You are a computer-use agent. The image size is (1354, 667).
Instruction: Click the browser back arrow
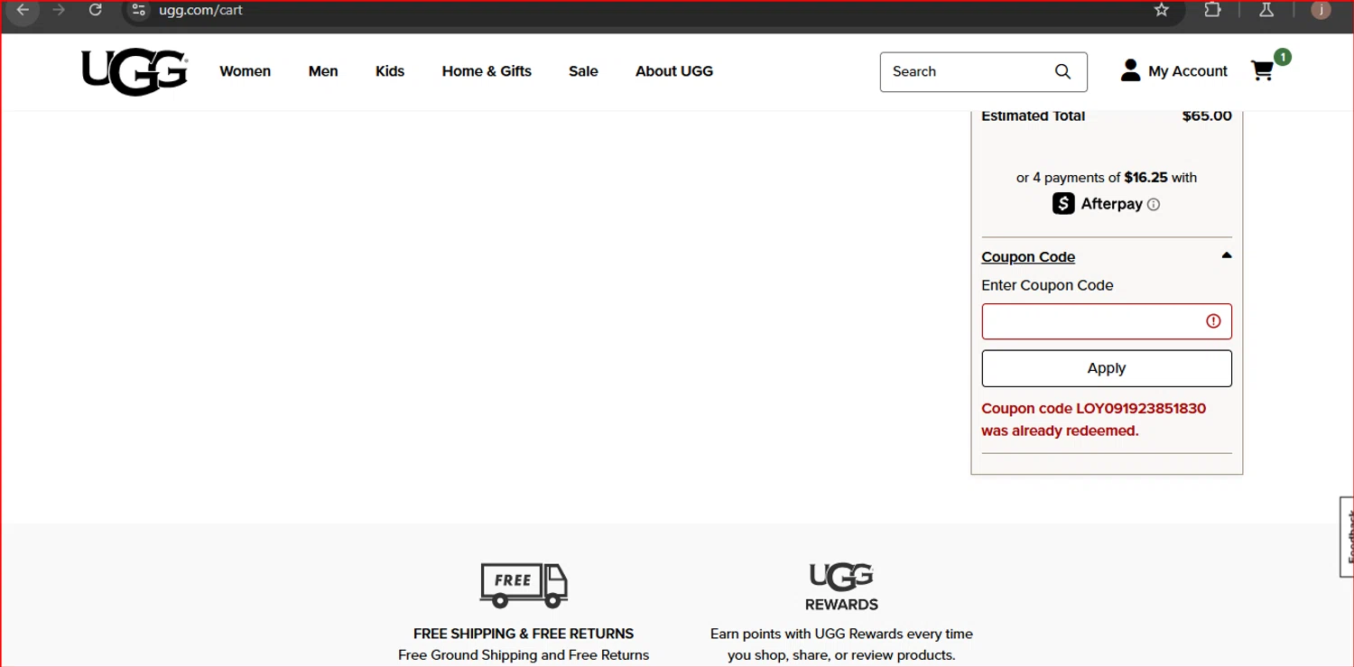pos(23,10)
